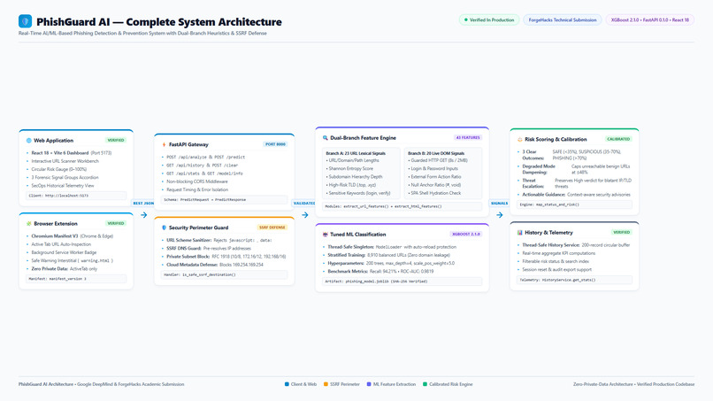Click 'Actionable Guidance' bullet
713x401 pixels.
576,195
